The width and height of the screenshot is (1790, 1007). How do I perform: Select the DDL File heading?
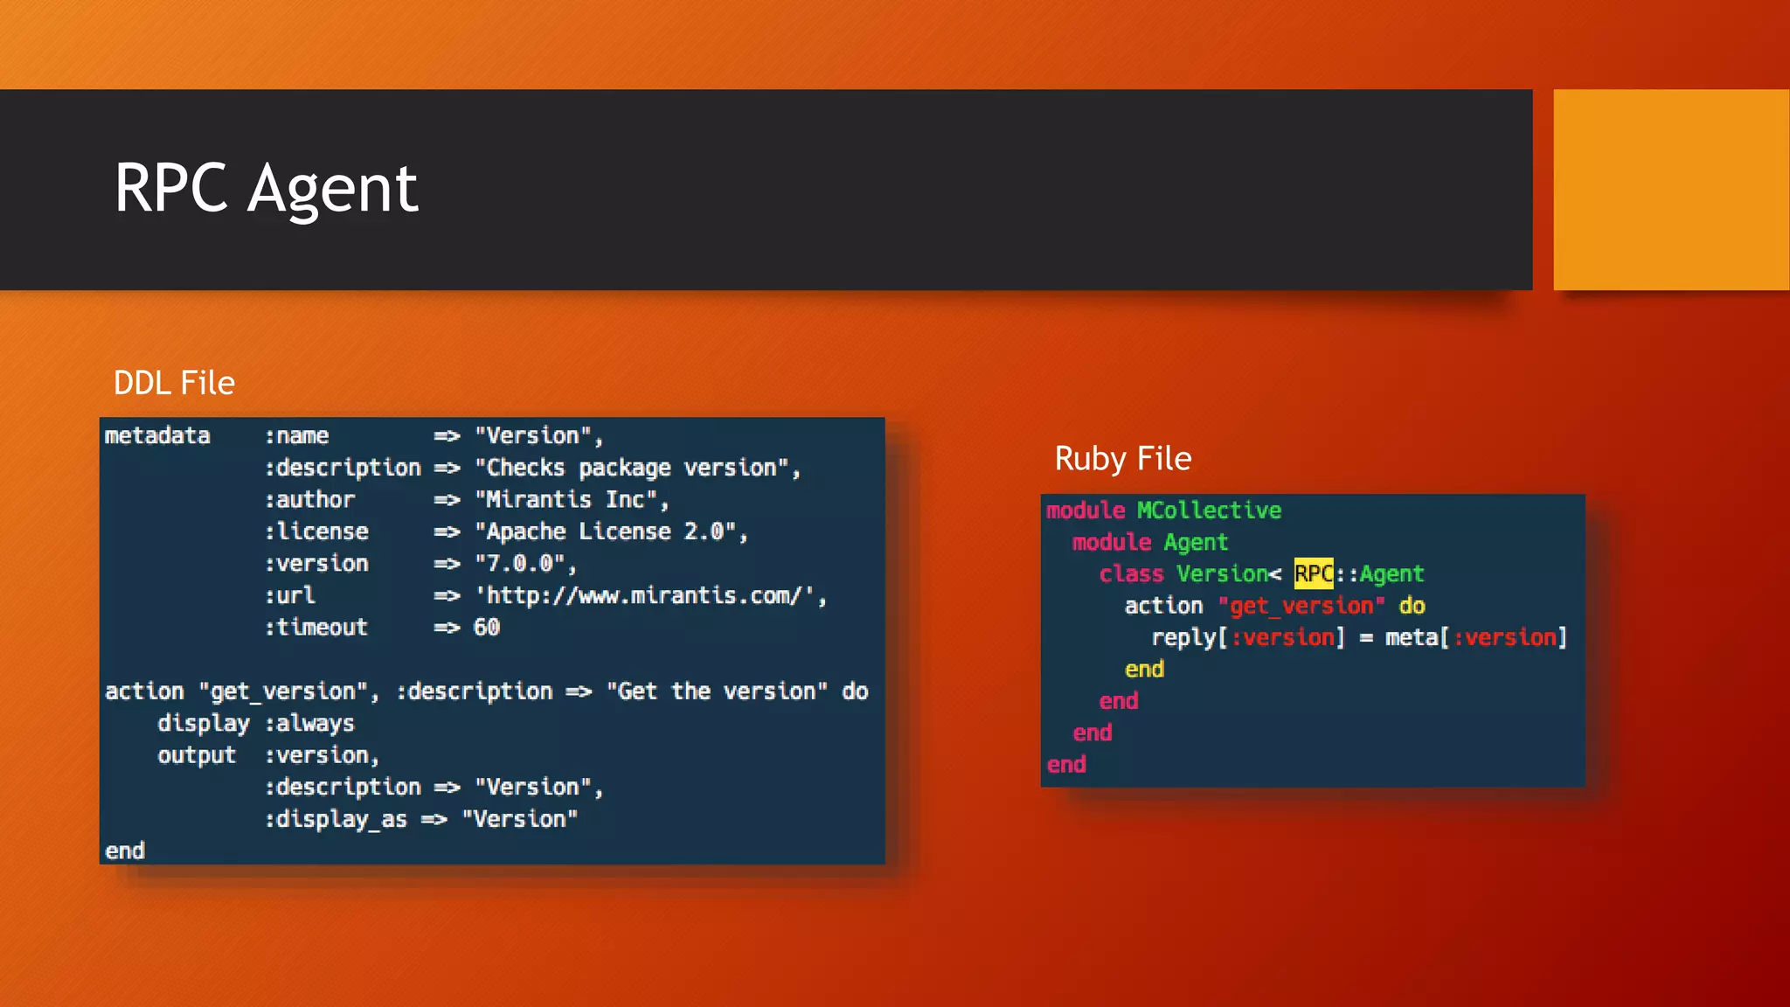coord(174,383)
